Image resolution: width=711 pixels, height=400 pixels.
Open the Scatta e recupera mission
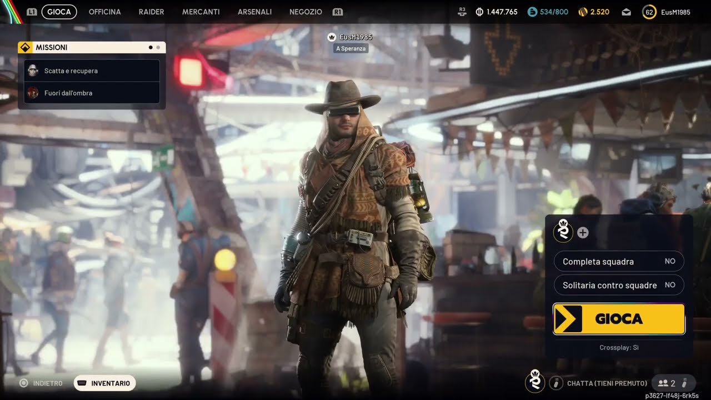click(x=92, y=71)
